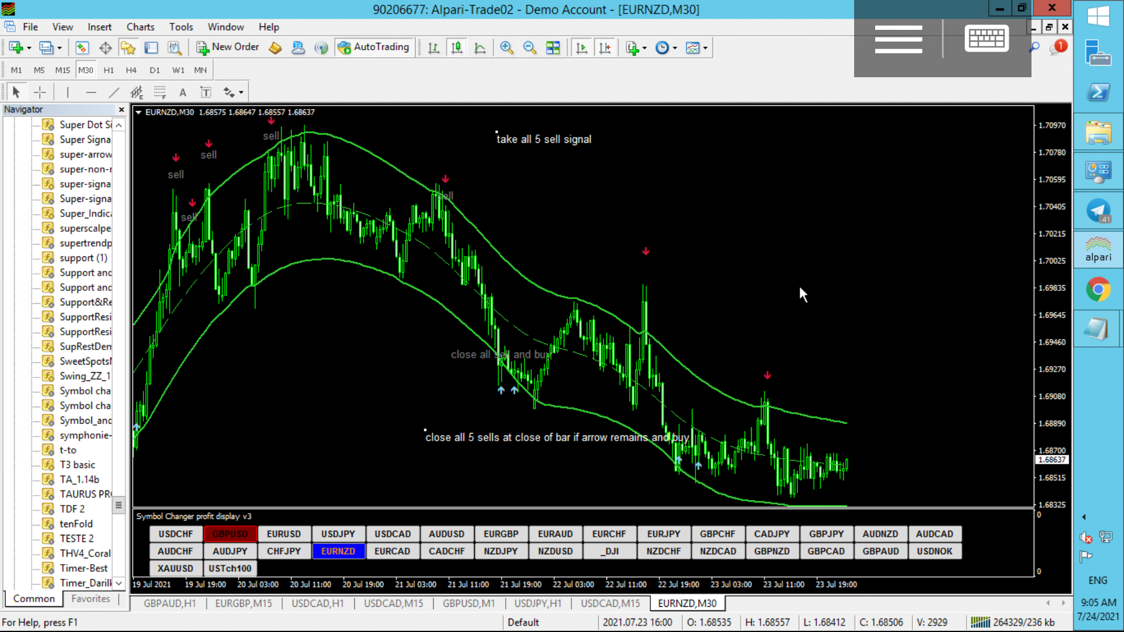This screenshot has height=632, width=1124.
Task: Open the File menu
Action: coord(30,27)
